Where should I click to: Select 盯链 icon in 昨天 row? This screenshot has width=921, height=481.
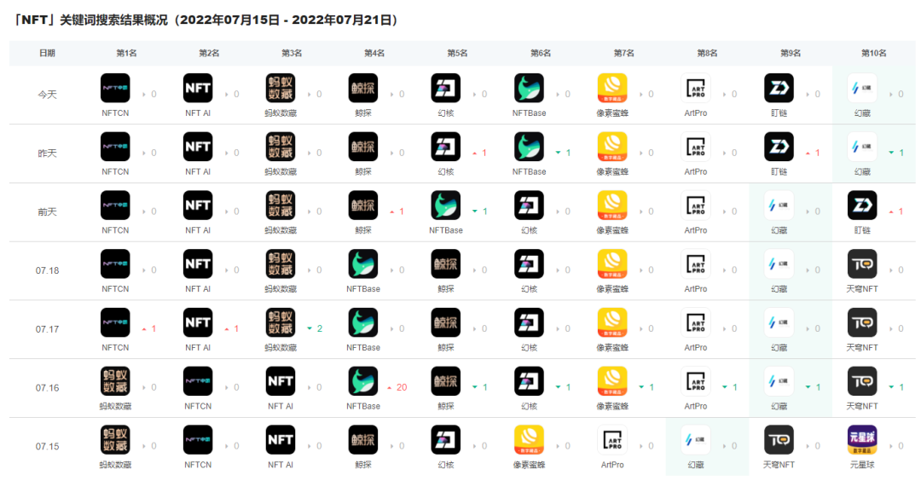coord(779,147)
